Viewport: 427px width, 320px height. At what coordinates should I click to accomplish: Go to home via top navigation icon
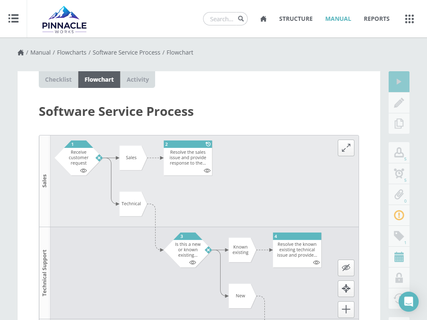point(264,19)
